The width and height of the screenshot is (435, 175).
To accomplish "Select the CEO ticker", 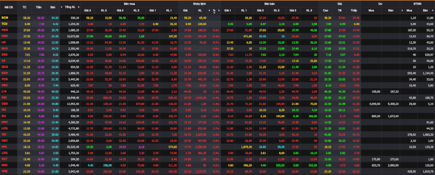I will (x=5, y=103).
